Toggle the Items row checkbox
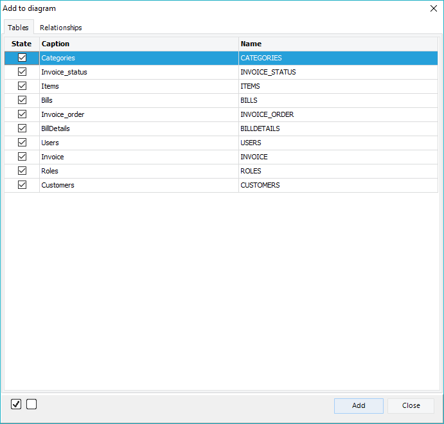The width and height of the screenshot is (444, 424). [x=22, y=86]
